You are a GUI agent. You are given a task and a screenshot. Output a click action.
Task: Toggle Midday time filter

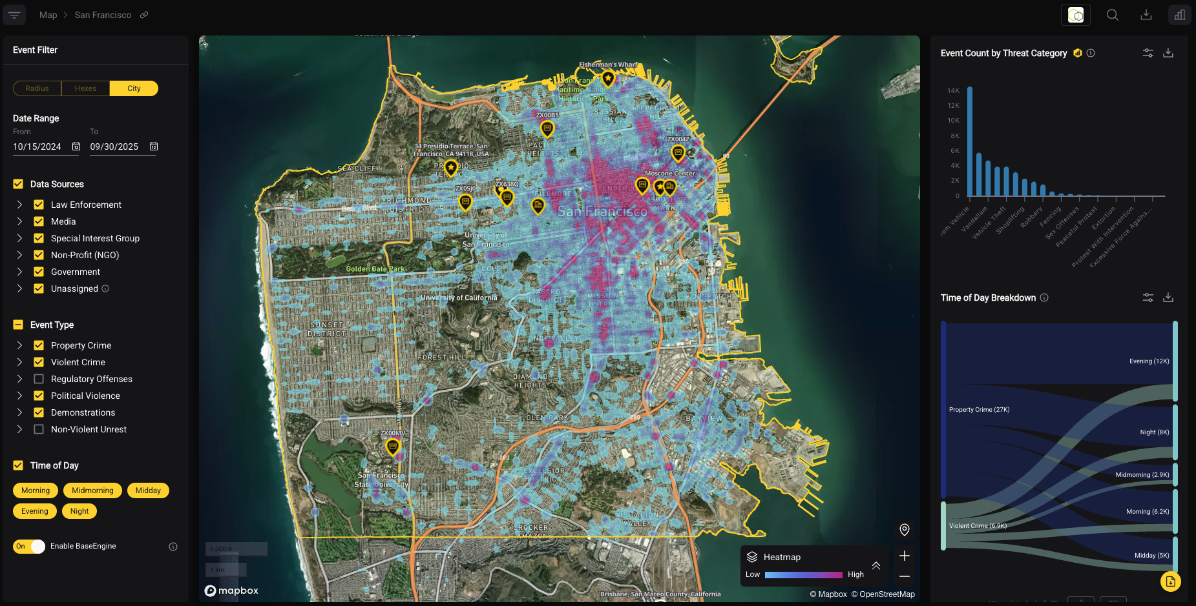tap(148, 490)
